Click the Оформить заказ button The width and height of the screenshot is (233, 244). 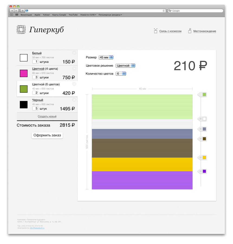click(47, 135)
